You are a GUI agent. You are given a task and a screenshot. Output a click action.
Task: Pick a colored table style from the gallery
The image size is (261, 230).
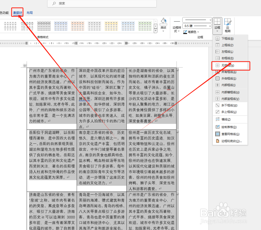(78, 26)
